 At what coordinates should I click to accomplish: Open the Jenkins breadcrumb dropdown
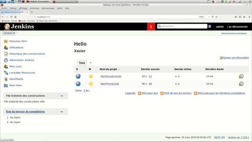[x=14, y=33]
